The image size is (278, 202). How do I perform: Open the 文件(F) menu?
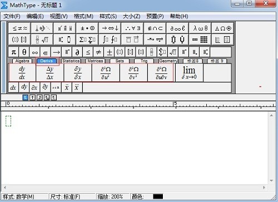pyautogui.click(x=12, y=17)
